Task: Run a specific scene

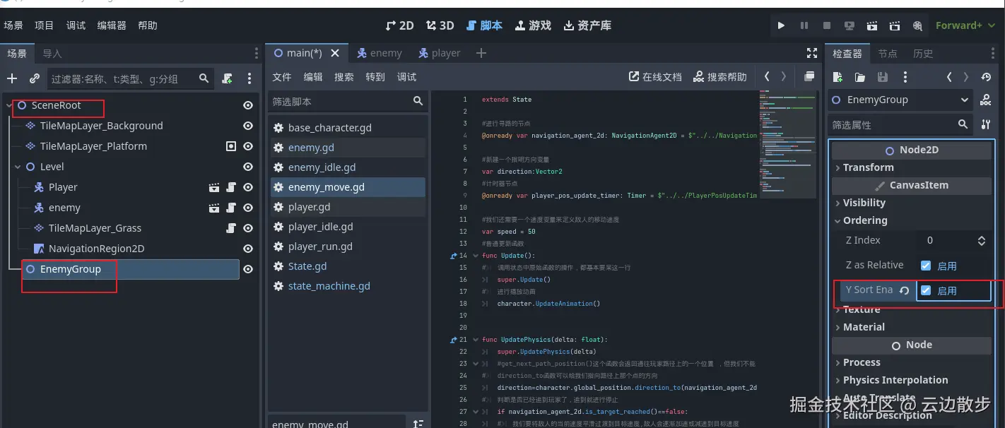Action: pyautogui.click(x=895, y=25)
